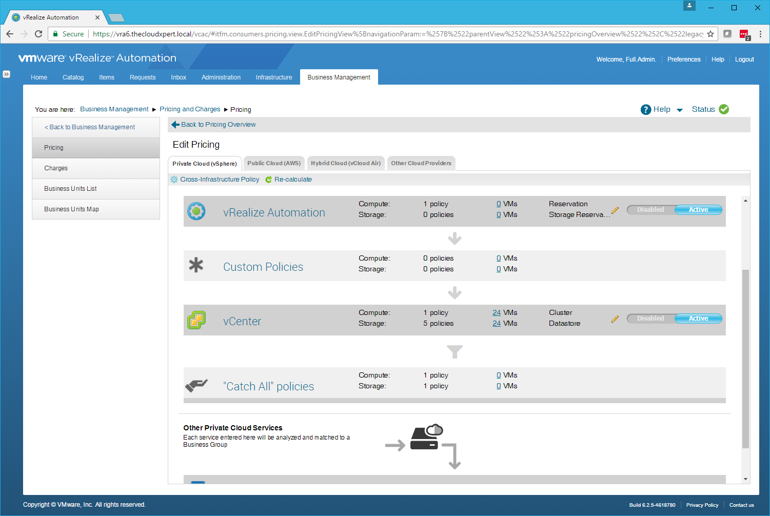The image size is (770, 516).
Task: Click the vCenter green icon
Action: 196,320
